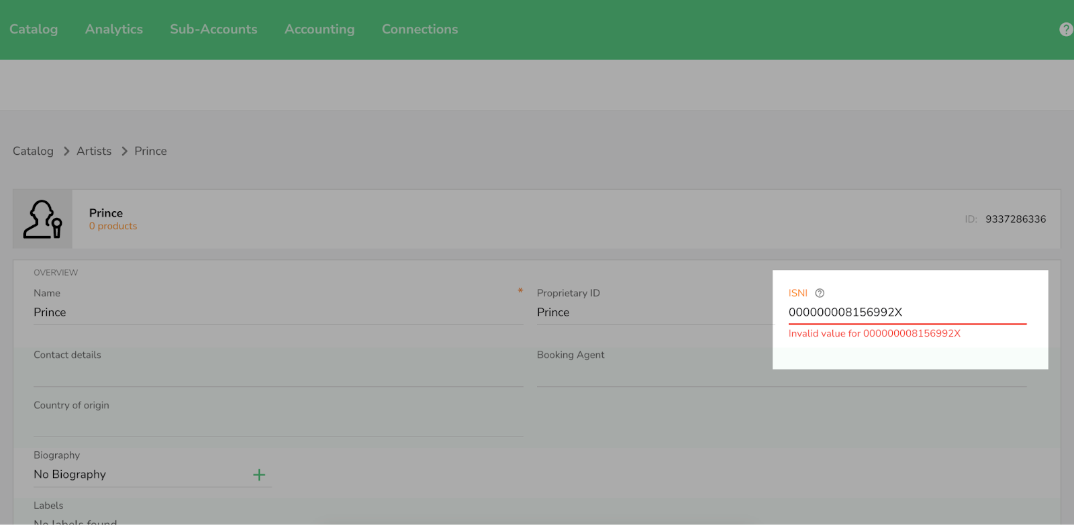Click the OVERVIEW section label

click(56, 273)
